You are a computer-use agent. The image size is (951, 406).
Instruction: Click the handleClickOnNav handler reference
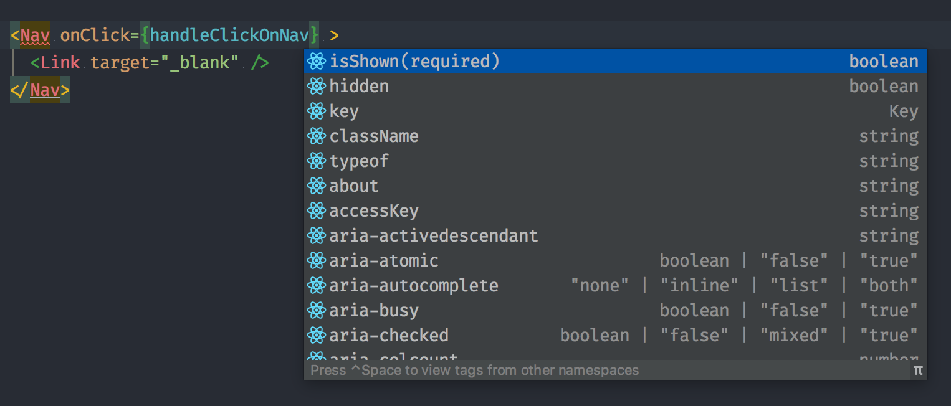click(x=229, y=35)
